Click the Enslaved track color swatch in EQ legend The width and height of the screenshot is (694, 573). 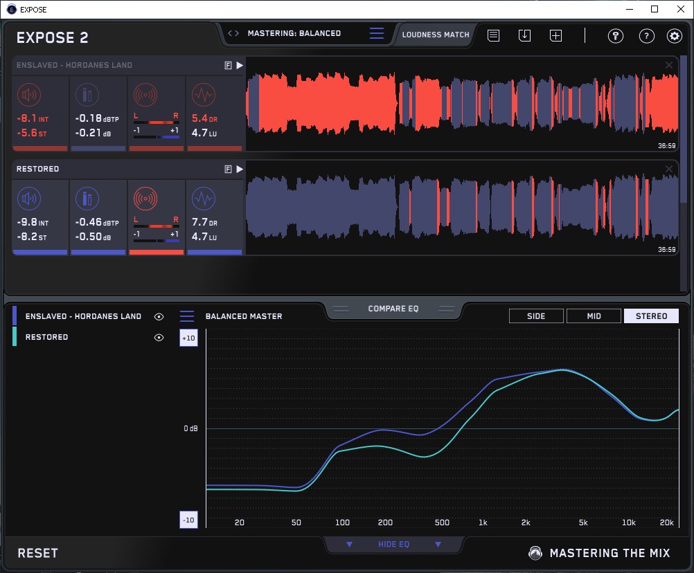pos(15,316)
